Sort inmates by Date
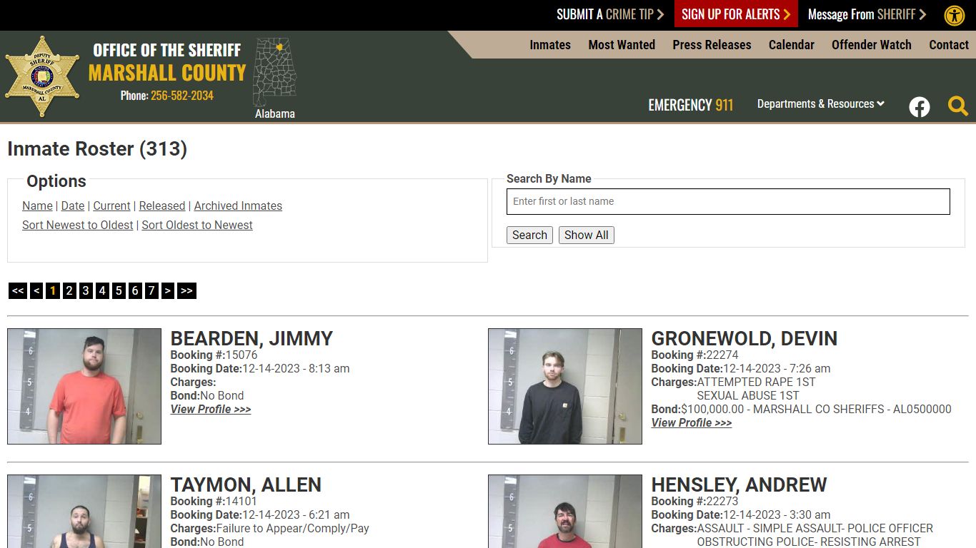 73,205
